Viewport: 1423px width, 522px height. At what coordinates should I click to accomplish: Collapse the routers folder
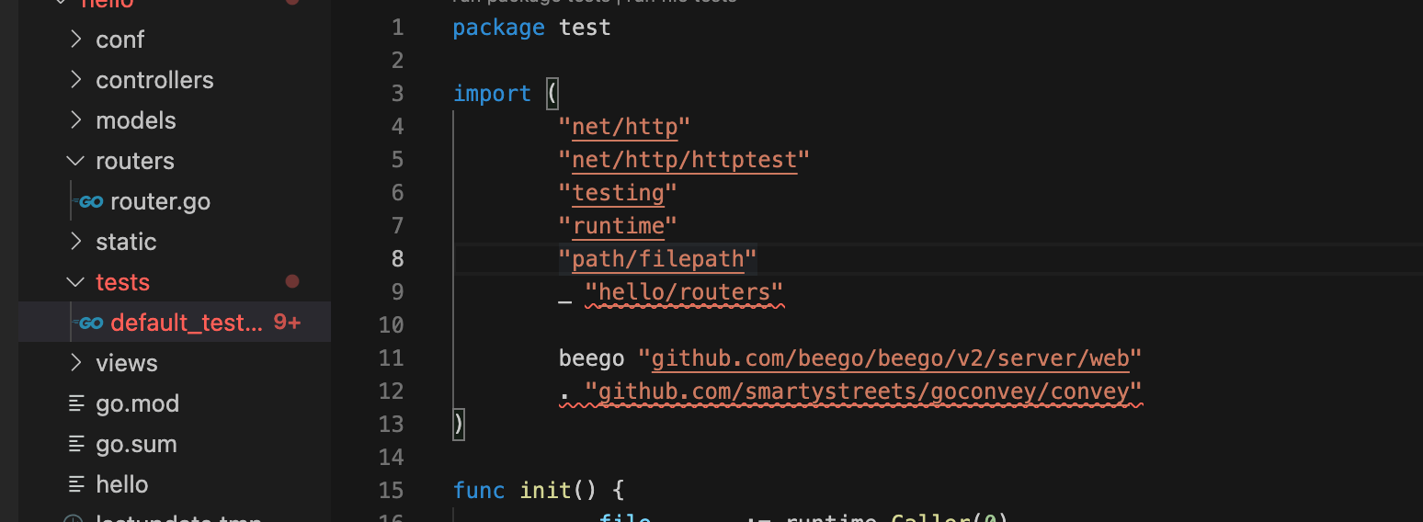coord(76,161)
